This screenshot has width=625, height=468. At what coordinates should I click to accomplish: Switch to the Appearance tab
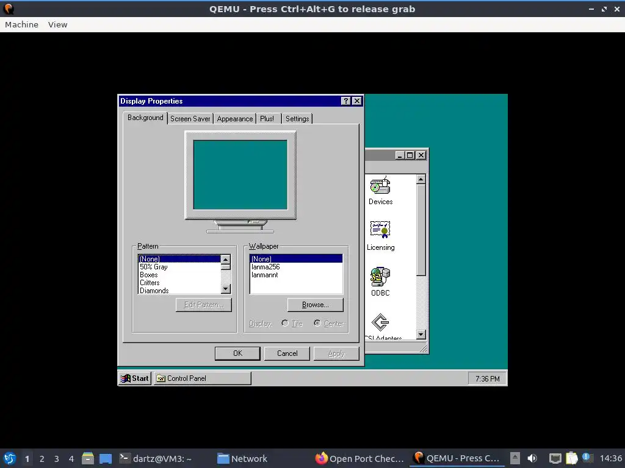(235, 119)
